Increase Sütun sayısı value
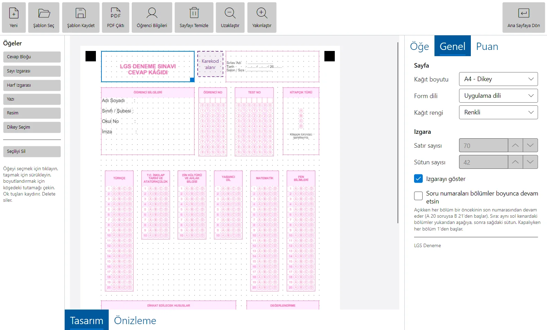This screenshot has height=330, width=547. (x=515, y=162)
